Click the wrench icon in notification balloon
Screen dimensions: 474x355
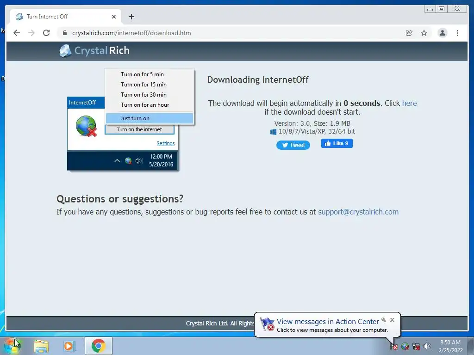coord(384,320)
